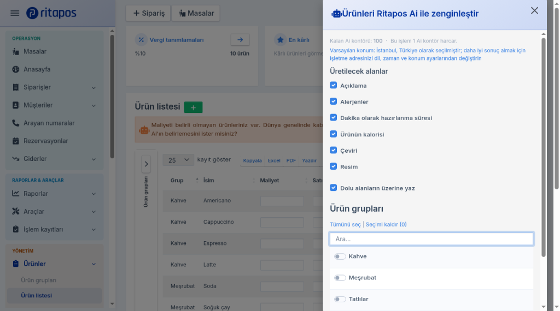The image size is (560, 311).
Task: Expand the Giderler menu chevron
Action: (x=94, y=159)
